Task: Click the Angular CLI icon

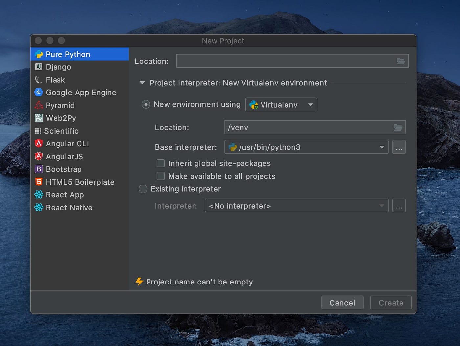Action: click(38, 143)
